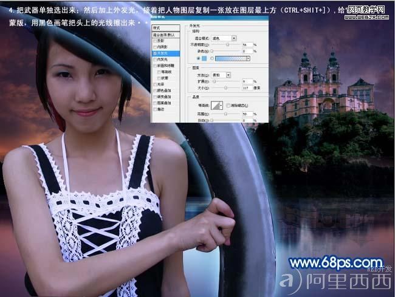Enable the 内发光 (Inner Glow) checkbox
This screenshot has width=395, height=297.
pyautogui.click(x=155, y=60)
